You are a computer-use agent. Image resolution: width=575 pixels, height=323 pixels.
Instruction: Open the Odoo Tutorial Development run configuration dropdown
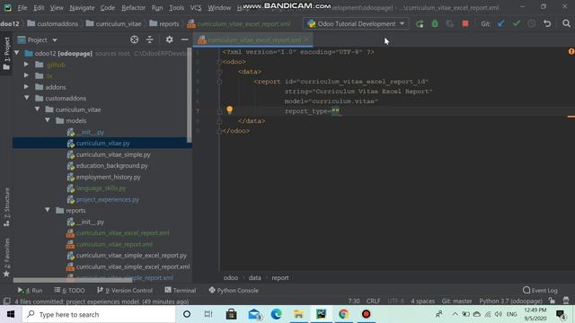point(356,24)
